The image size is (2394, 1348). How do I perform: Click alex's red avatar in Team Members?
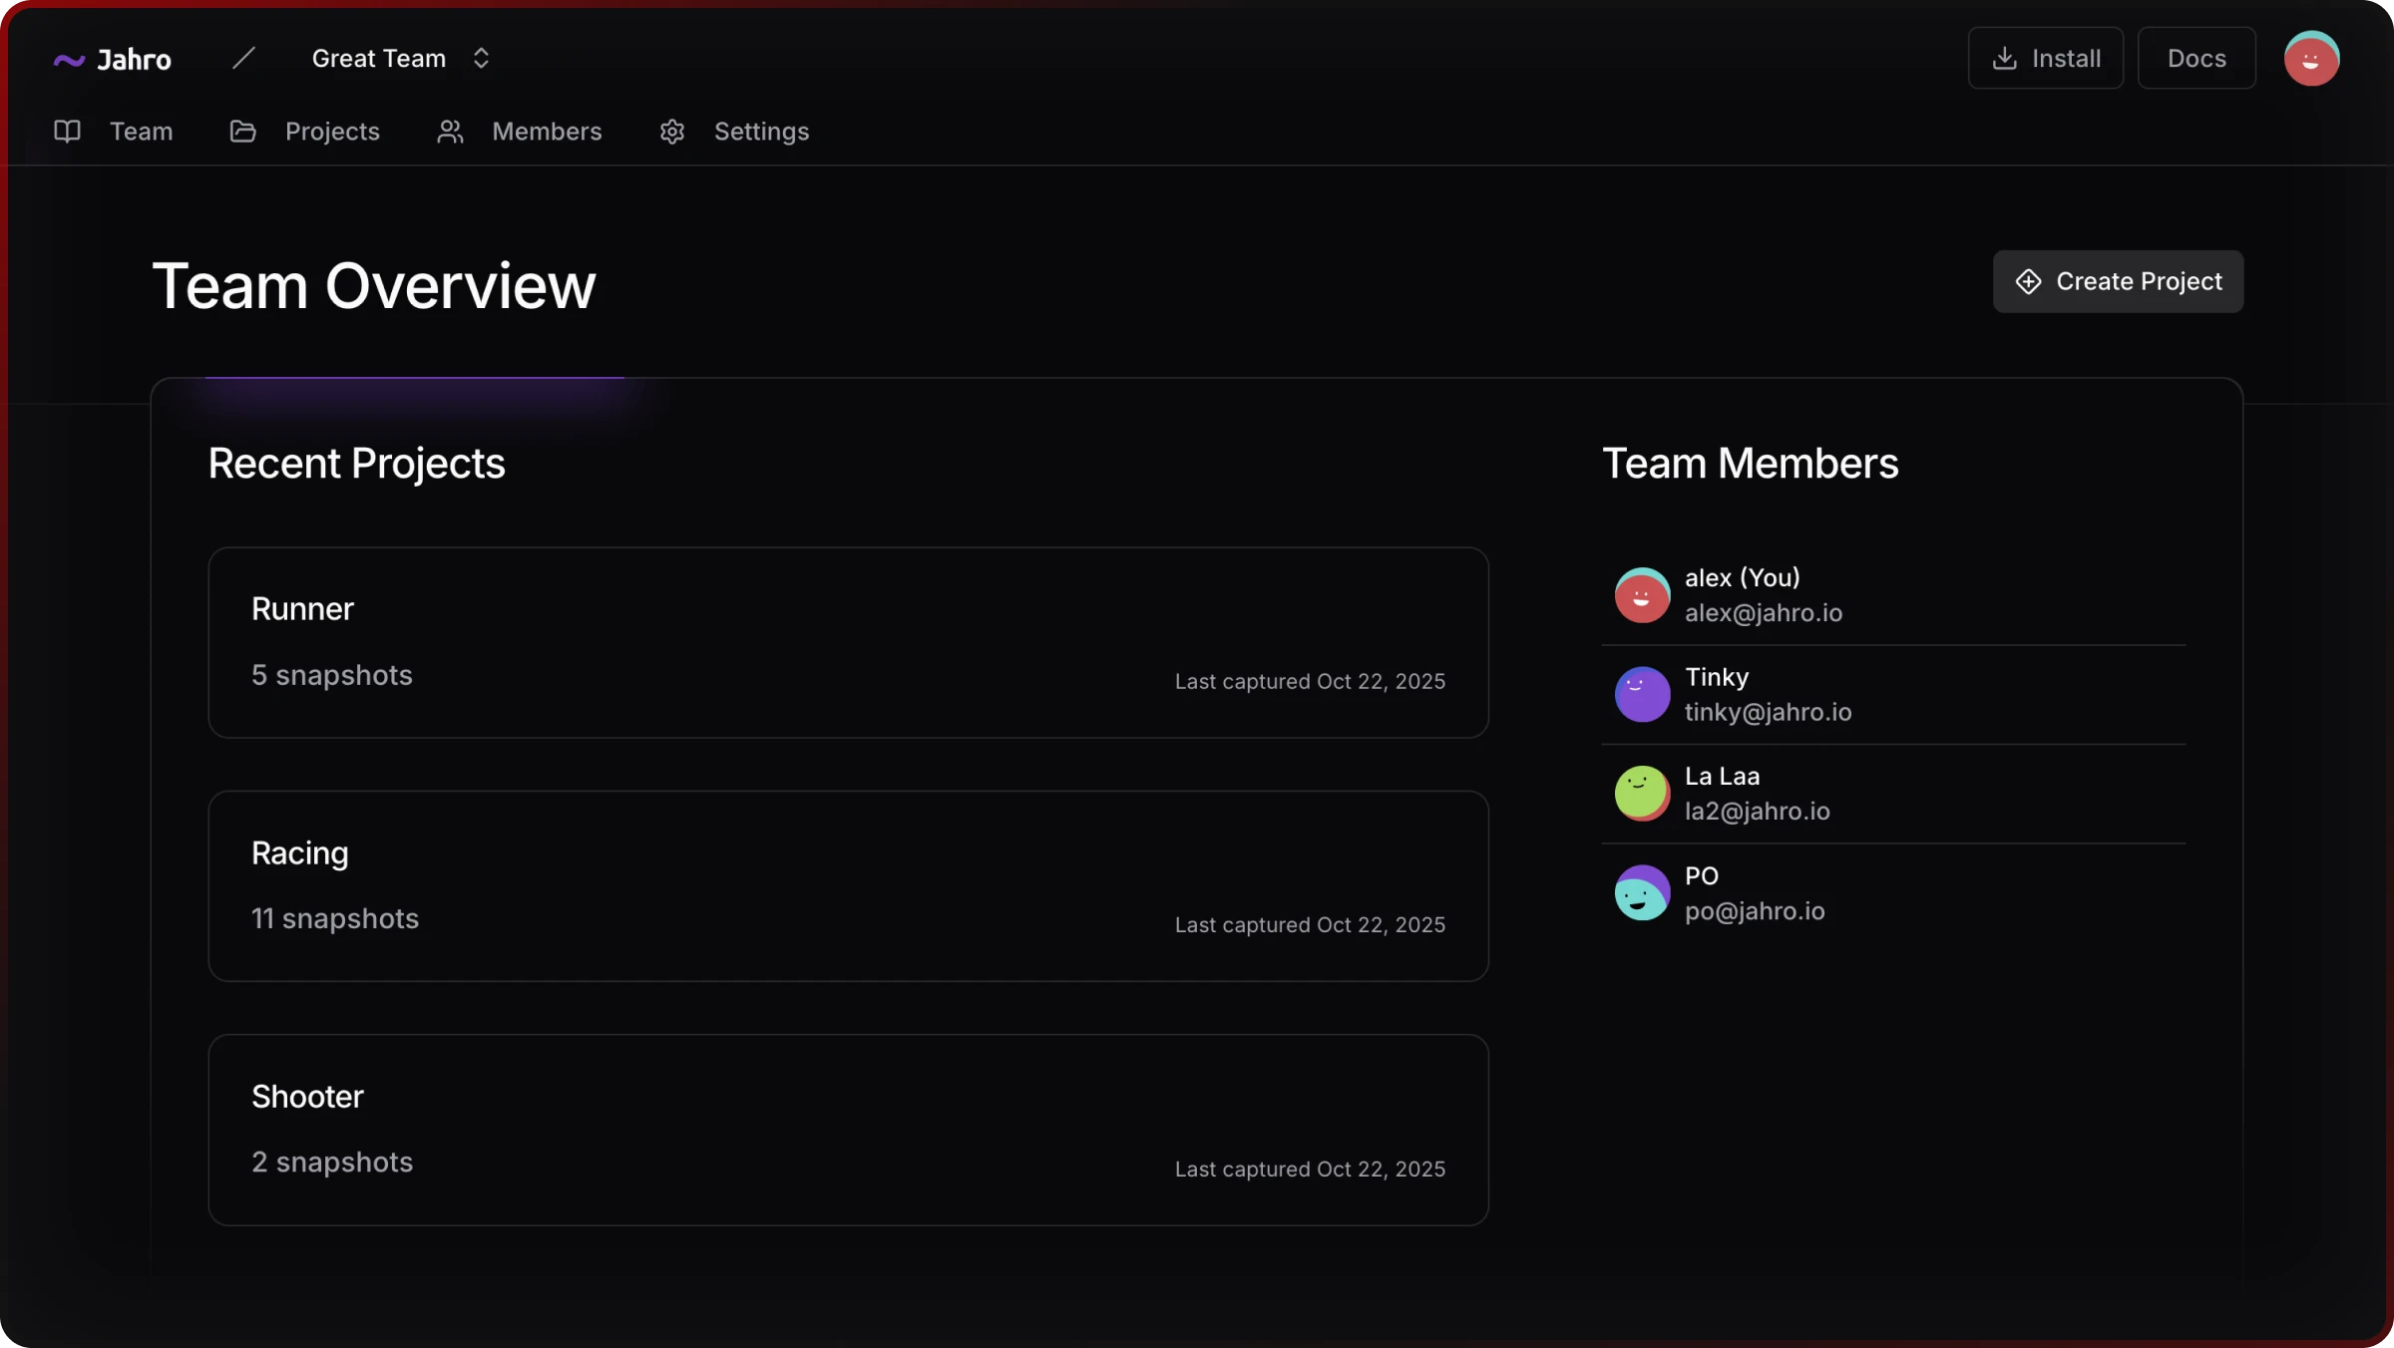(x=1642, y=596)
